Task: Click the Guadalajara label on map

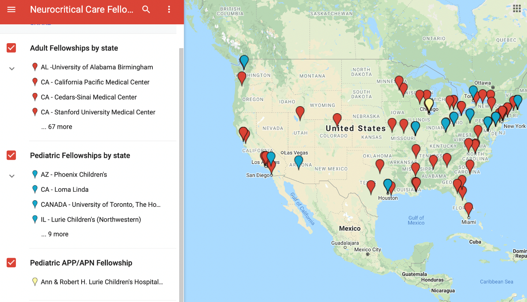Action: pyautogui.click(x=345, y=243)
